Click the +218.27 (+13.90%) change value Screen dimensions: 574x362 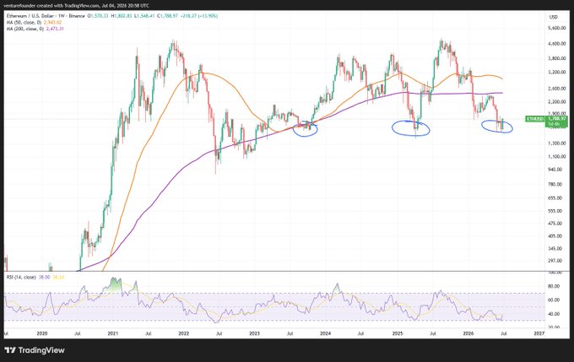point(200,16)
